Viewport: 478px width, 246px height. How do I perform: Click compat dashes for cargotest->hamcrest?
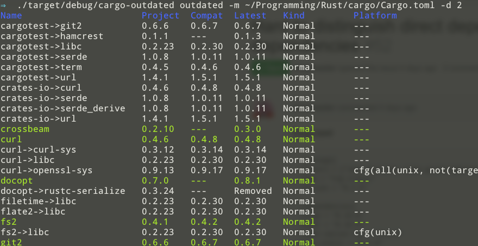click(199, 36)
